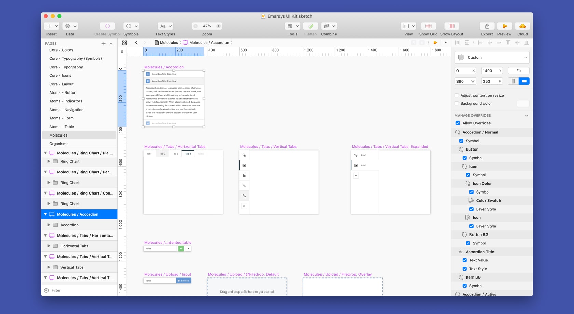Click the Export toolbar icon

coord(487,26)
